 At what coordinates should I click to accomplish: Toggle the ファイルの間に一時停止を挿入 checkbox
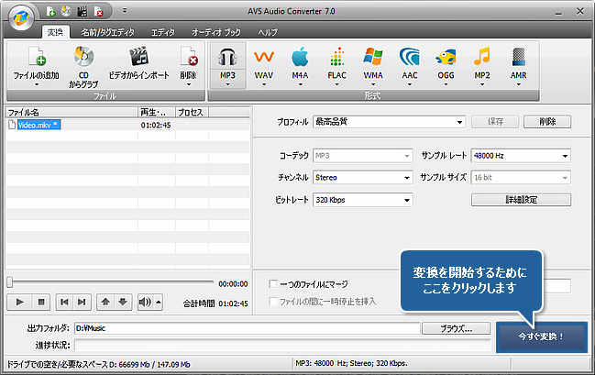pos(273,302)
